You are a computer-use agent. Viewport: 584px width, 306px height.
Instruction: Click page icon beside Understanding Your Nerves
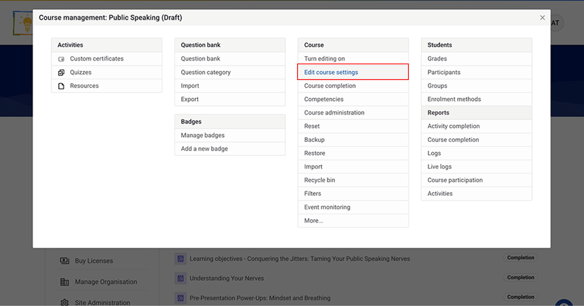(180, 278)
